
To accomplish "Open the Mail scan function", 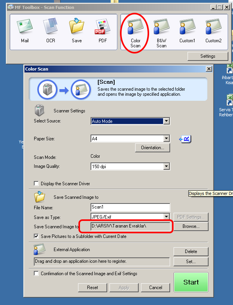I will click(25, 31).
